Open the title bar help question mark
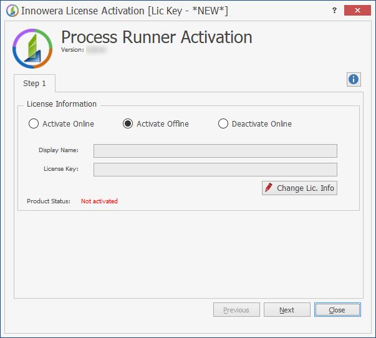 tap(334, 11)
